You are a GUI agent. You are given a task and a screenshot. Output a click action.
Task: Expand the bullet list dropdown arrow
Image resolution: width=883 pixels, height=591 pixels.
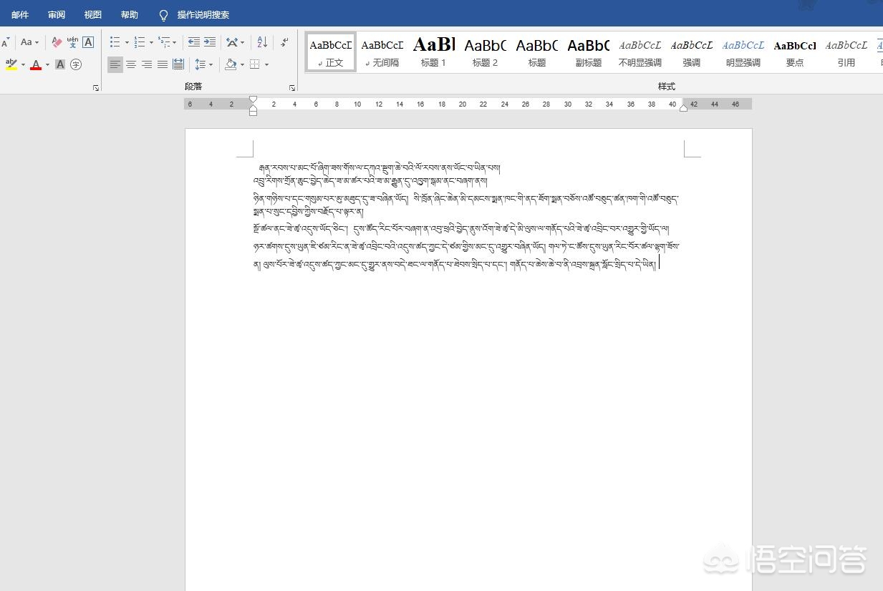127,43
